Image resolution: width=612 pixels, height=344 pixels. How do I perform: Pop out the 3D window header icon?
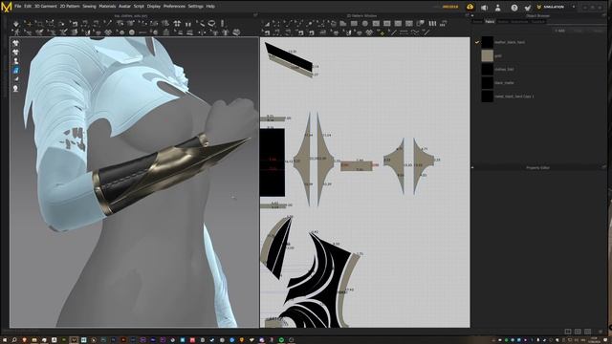pos(255,15)
